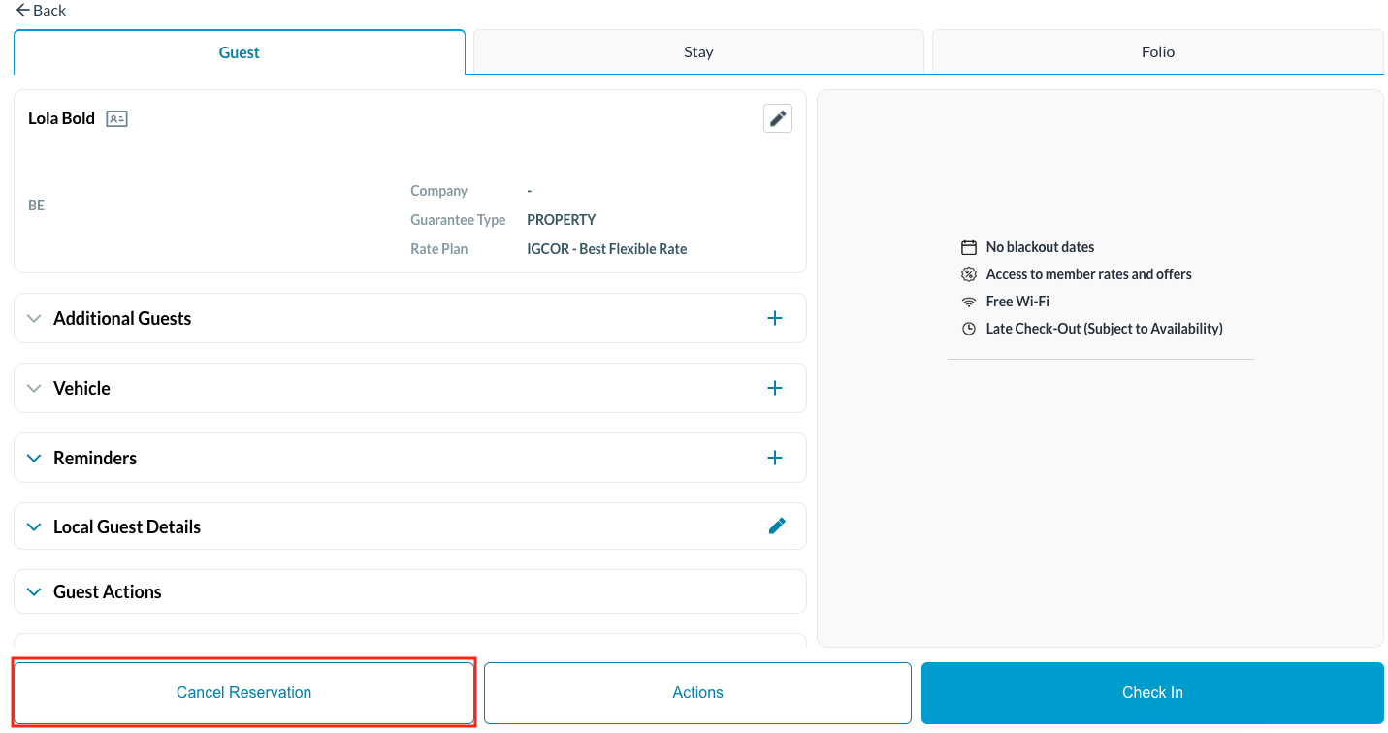Viewport: 1388px width, 733px height.
Task: Open the Actions button menu
Action: [x=697, y=692]
